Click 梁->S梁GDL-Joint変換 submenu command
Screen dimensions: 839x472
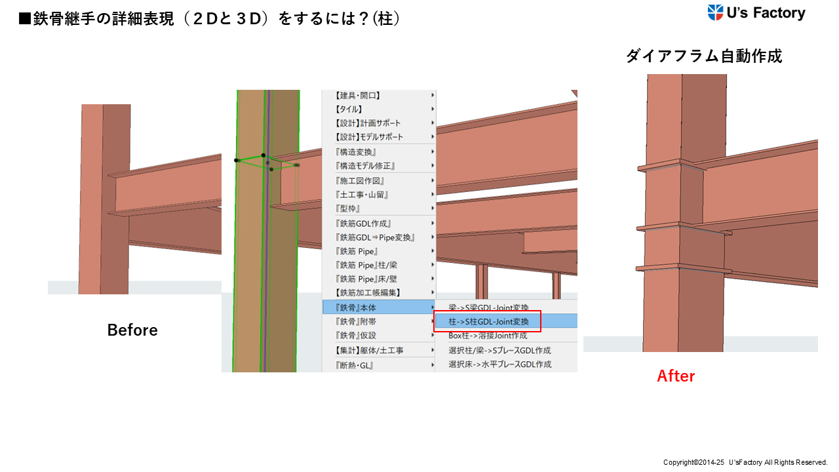pos(488,307)
